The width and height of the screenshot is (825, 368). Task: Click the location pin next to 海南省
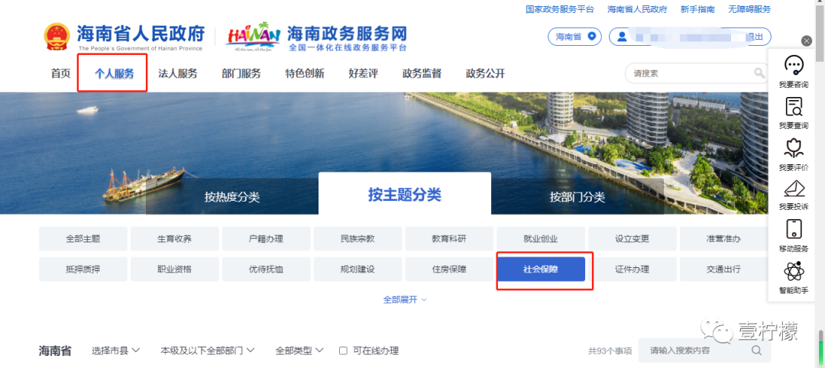[x=591, y=37]
